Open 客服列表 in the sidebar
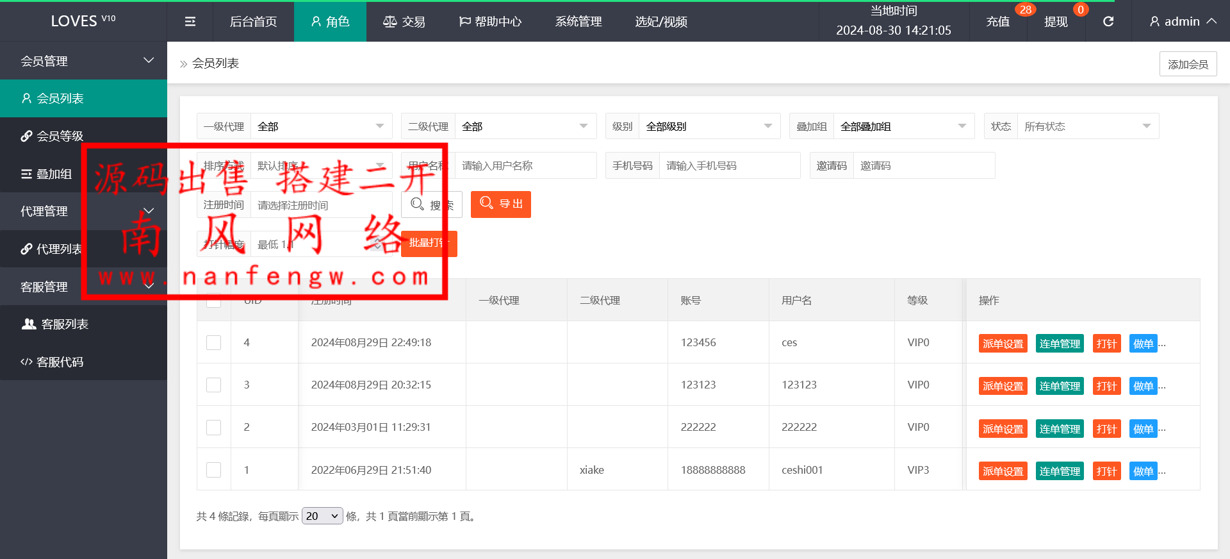The height and width of the screenshot is (559, 1230). (64, 324)
